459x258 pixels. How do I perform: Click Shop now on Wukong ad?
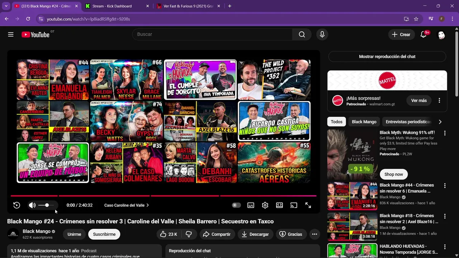(394, 175)
